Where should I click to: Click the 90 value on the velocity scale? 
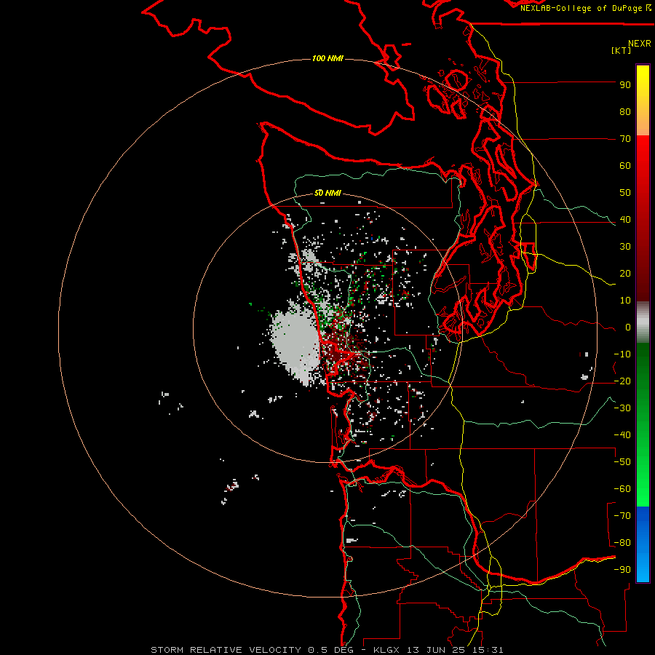625,85
